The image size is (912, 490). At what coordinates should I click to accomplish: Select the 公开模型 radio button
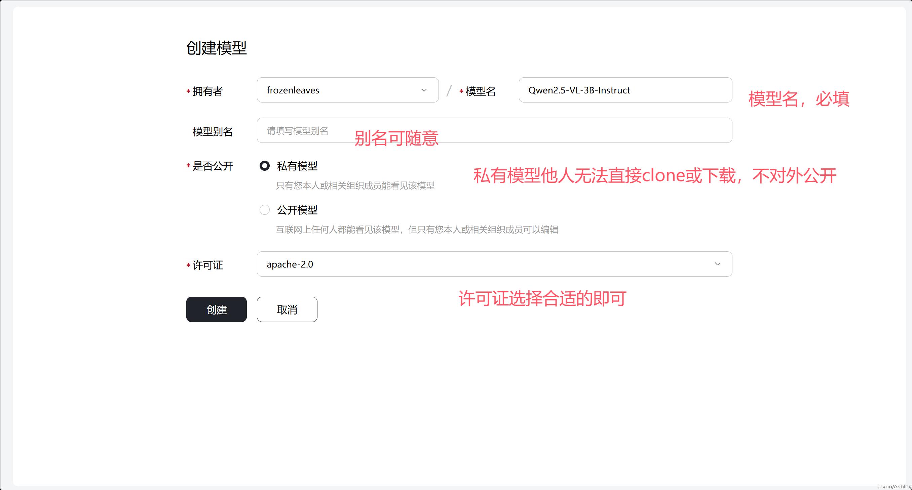264,210
